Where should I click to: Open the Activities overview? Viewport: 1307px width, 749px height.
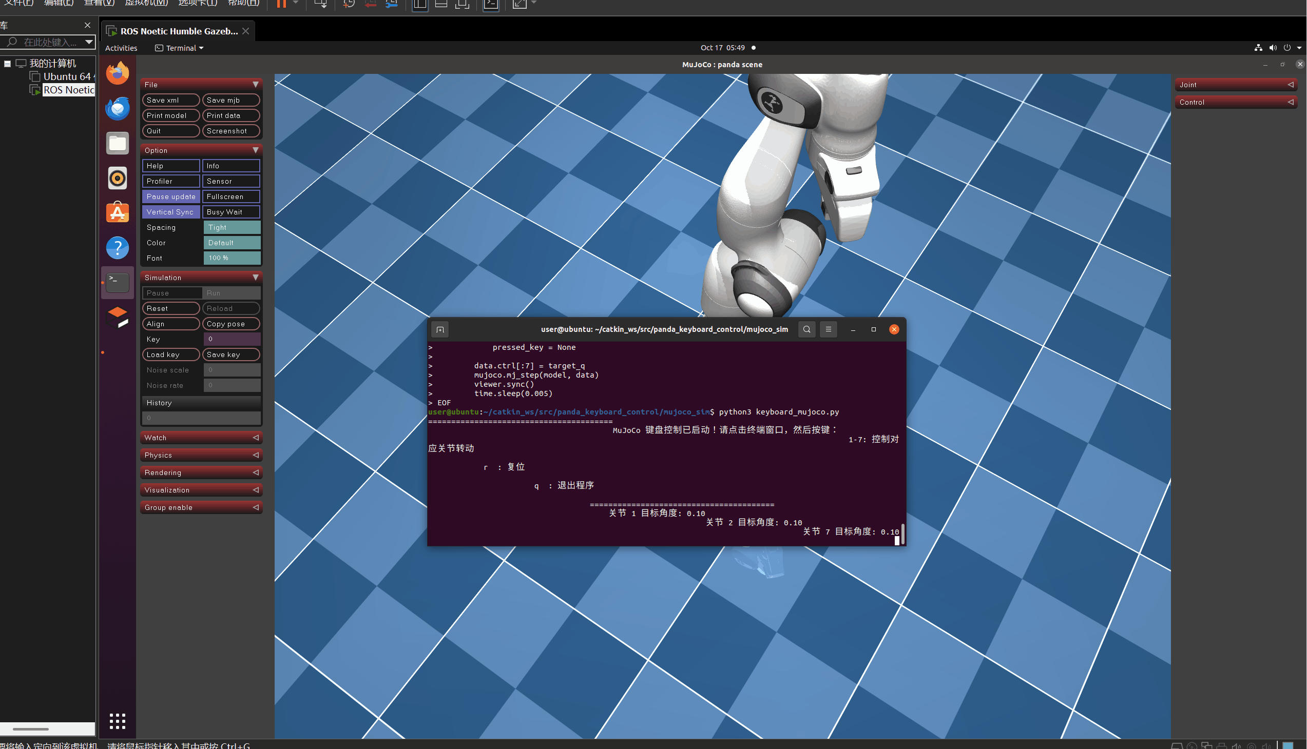coord(121,48)
